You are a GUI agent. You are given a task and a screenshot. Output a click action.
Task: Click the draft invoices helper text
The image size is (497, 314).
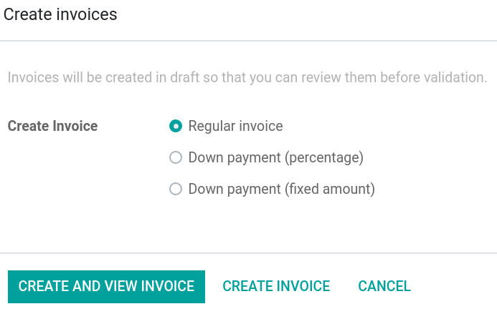pos(247,77)
